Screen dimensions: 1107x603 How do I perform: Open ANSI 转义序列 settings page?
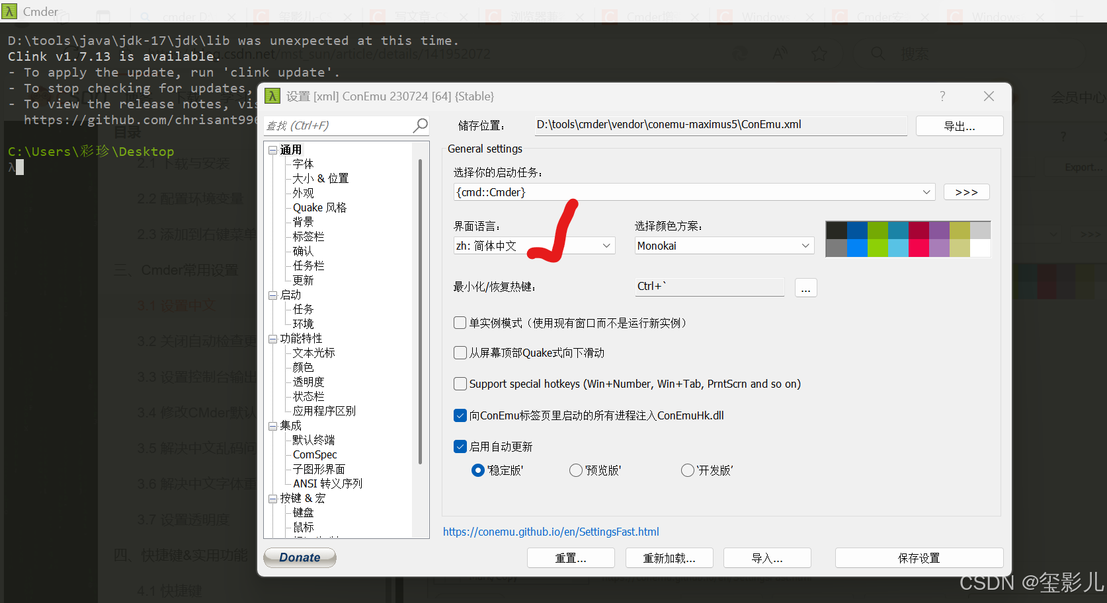[x=328, y=483]
